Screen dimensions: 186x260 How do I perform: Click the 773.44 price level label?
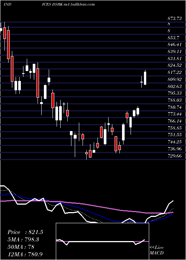click(x=174, y=114)
